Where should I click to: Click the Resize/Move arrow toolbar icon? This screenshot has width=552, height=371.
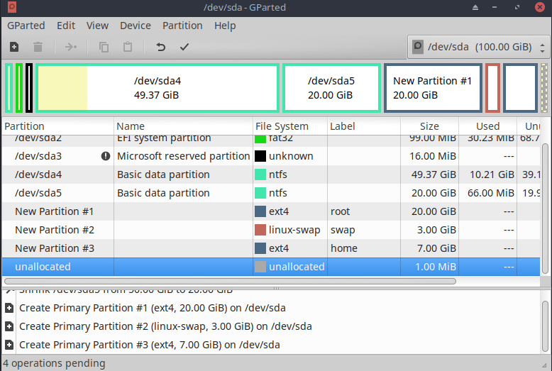(71, 47)
